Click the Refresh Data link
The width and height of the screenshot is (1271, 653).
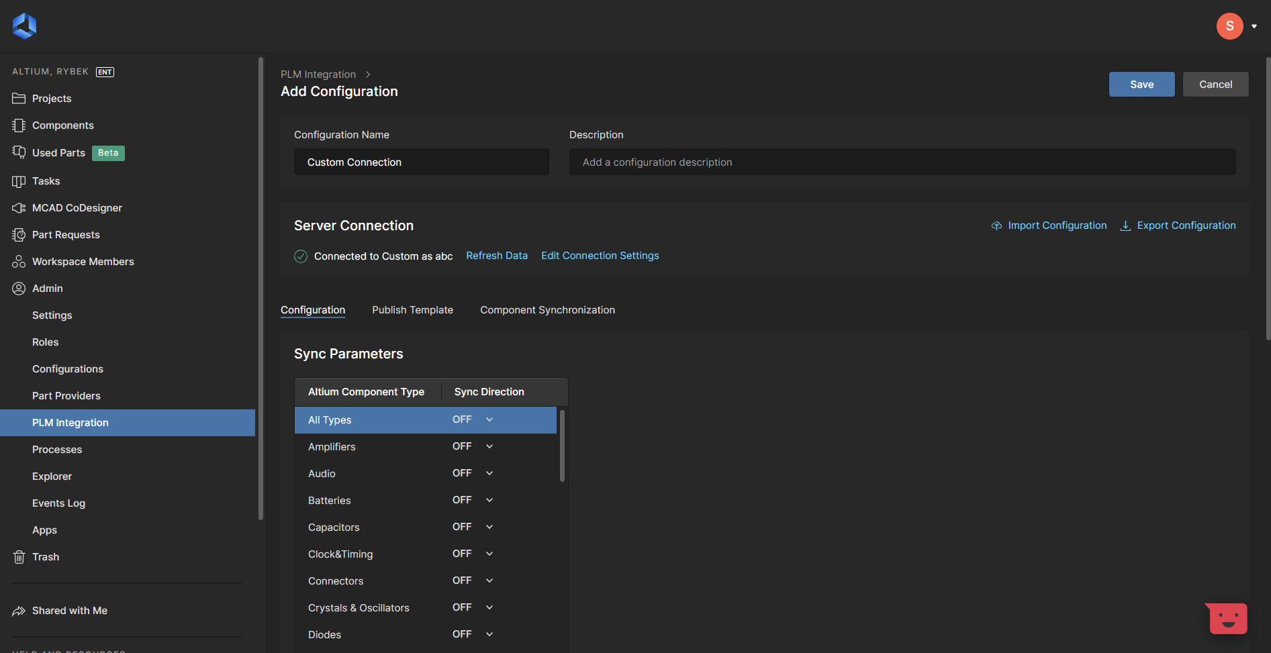click(x=497, y=256)
